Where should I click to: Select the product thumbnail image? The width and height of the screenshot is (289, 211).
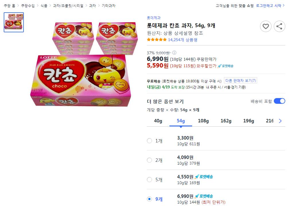pos(14,22)
